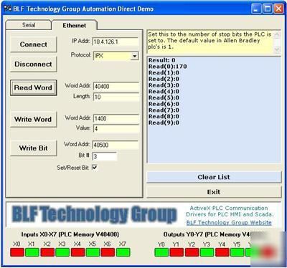
Task: Minimize the demo window
Action: 256,9
